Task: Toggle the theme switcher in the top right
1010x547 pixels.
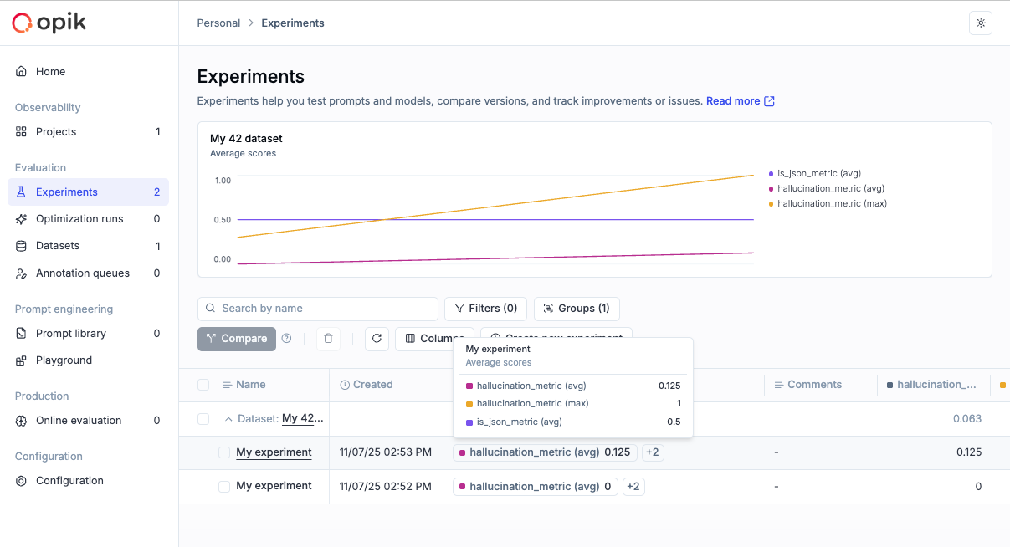Action: [x=981, y=23]
